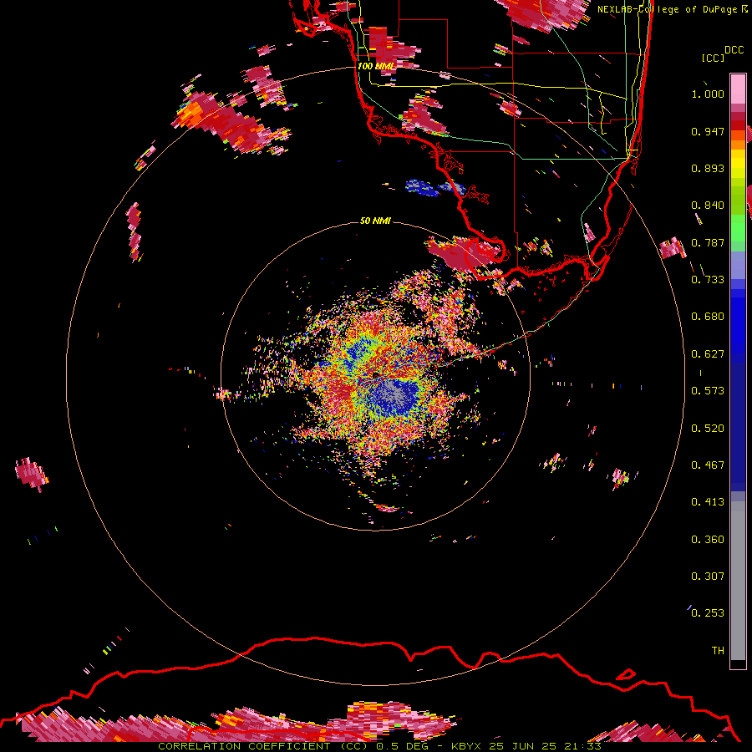Click the DCC label above the color scale
Viewport: 752px width, 752px height.
734,50
